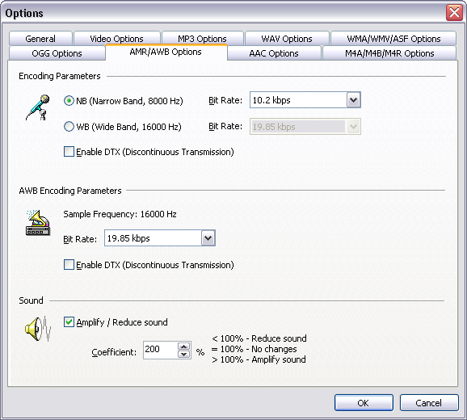Screen dimensions: 467x420
Task: Switch to the M4A/M4B/M4R Options tab
Action: (x=389, y=53)
